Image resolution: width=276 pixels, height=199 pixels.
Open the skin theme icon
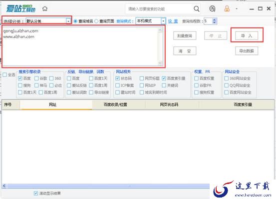(212, 8)
